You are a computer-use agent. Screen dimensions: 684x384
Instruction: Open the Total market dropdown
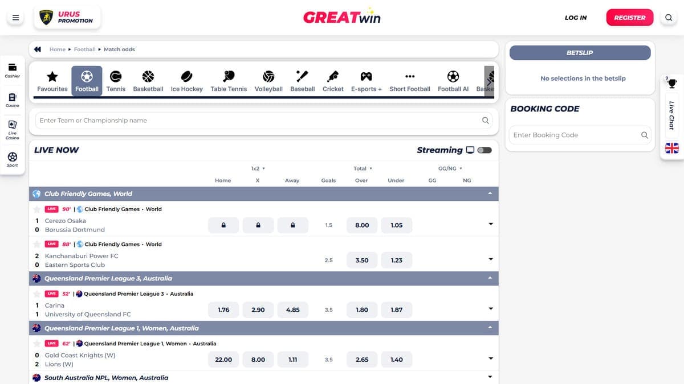pyautogui.click(x=363, y=168)
